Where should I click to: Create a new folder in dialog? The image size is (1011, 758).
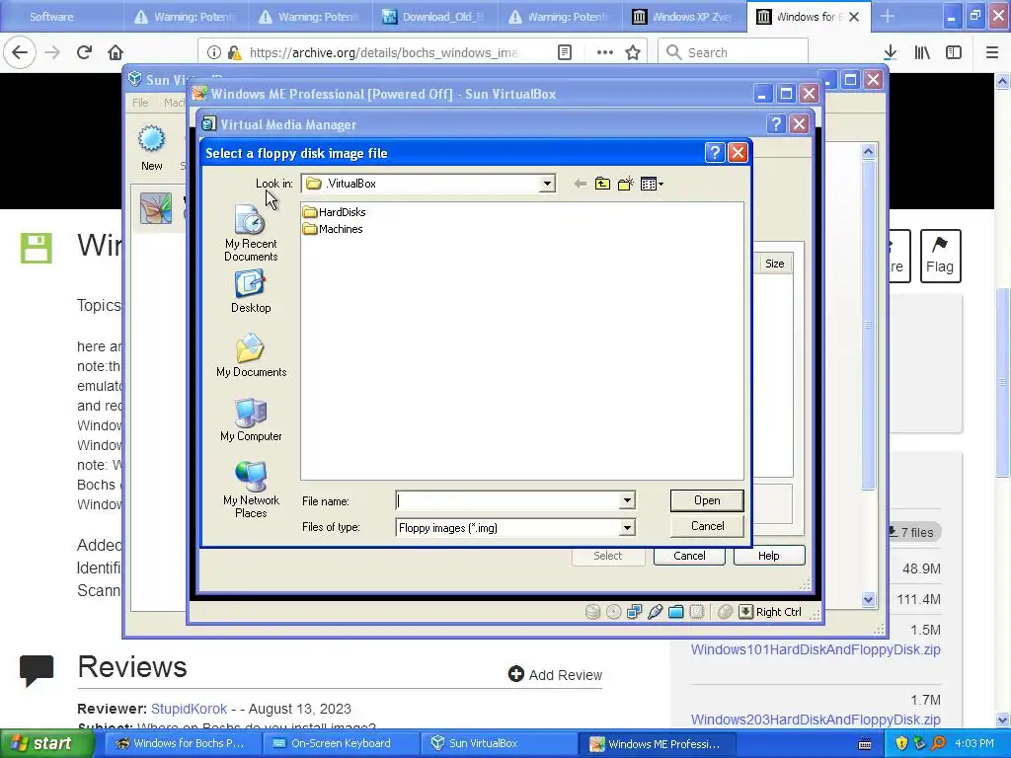(625, 184)
